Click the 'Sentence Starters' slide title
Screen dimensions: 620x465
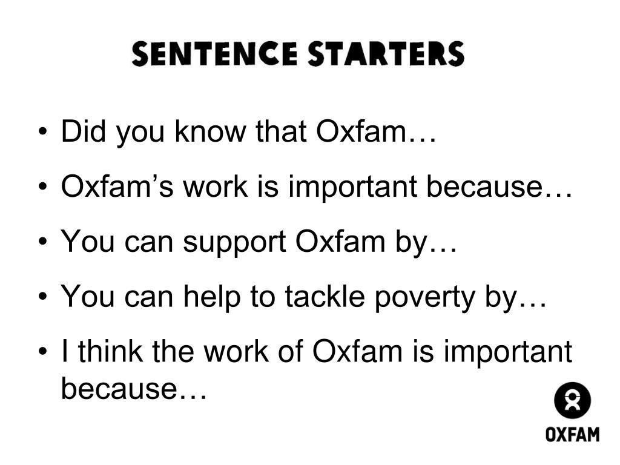pyautogui.click(x=298, y=54)
